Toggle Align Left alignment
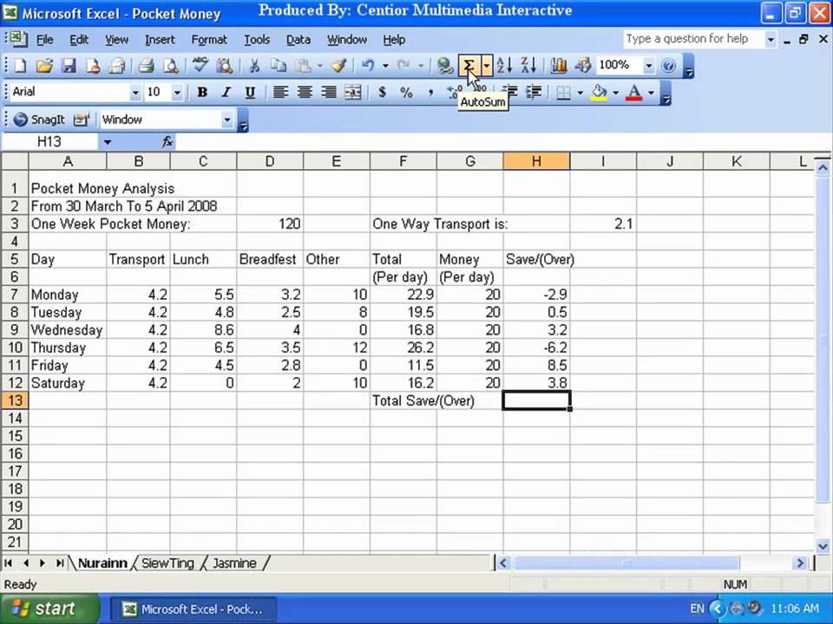The image size is (833, 624). point(280,93)
